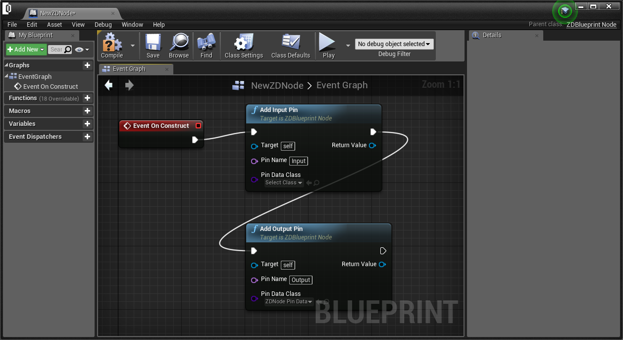
Task: Open the Asset menu
Action: tap(54, 24)
